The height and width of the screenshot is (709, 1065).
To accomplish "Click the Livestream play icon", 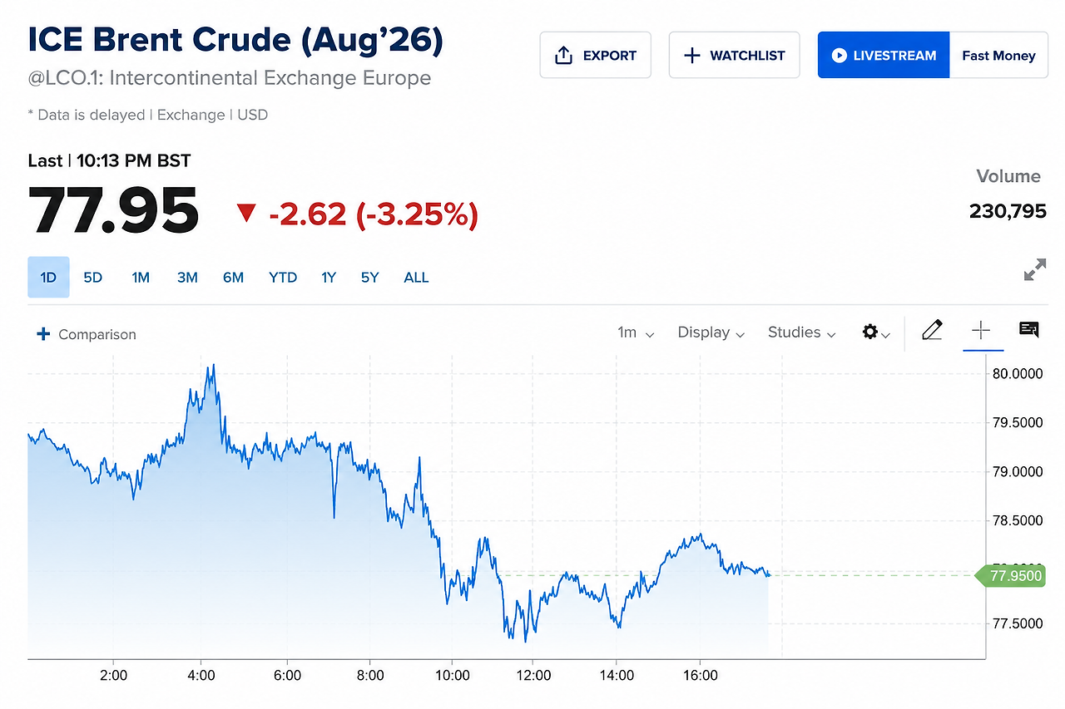I will tap(839, 56).
